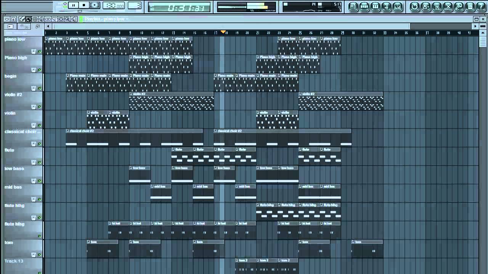
Task: Mute the begin track
Action: click(x=39, y=89)
